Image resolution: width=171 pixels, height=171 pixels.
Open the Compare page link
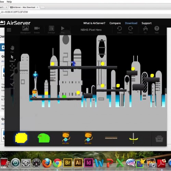click(x=115, y=23)
